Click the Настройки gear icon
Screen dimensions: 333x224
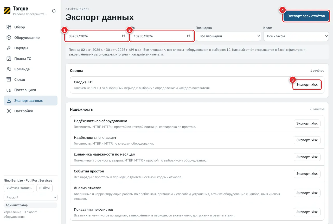[x=9, y=111]
